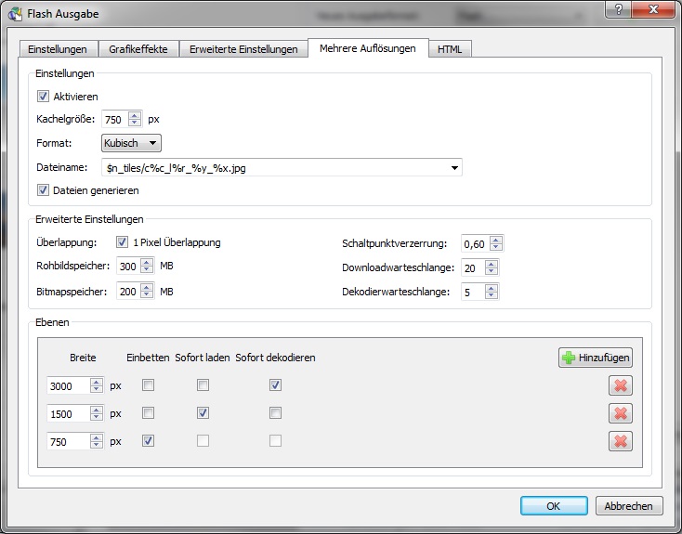This screenshot has height=534, width=682.
Task: Click Hinzufügen to add a layer
Action: [595, 358]
